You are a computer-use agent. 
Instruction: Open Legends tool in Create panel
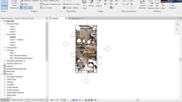point(111,8)
